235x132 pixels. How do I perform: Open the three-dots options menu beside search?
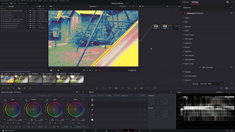(x=232, y=2)
